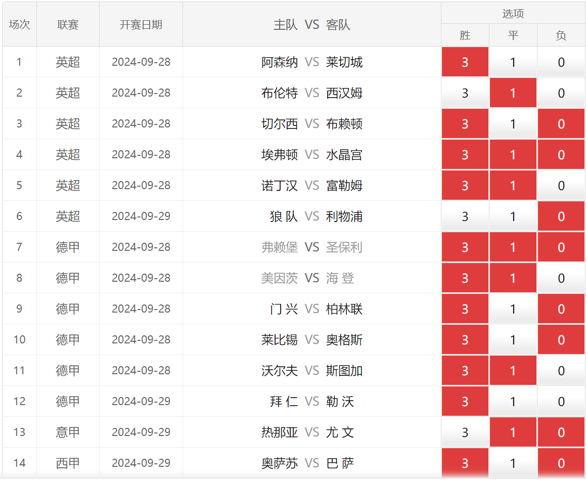Select draw option 1 for 门兴 vs 柏林联
The height and width of the screenshot is (481, 586).
coord(513,309)
